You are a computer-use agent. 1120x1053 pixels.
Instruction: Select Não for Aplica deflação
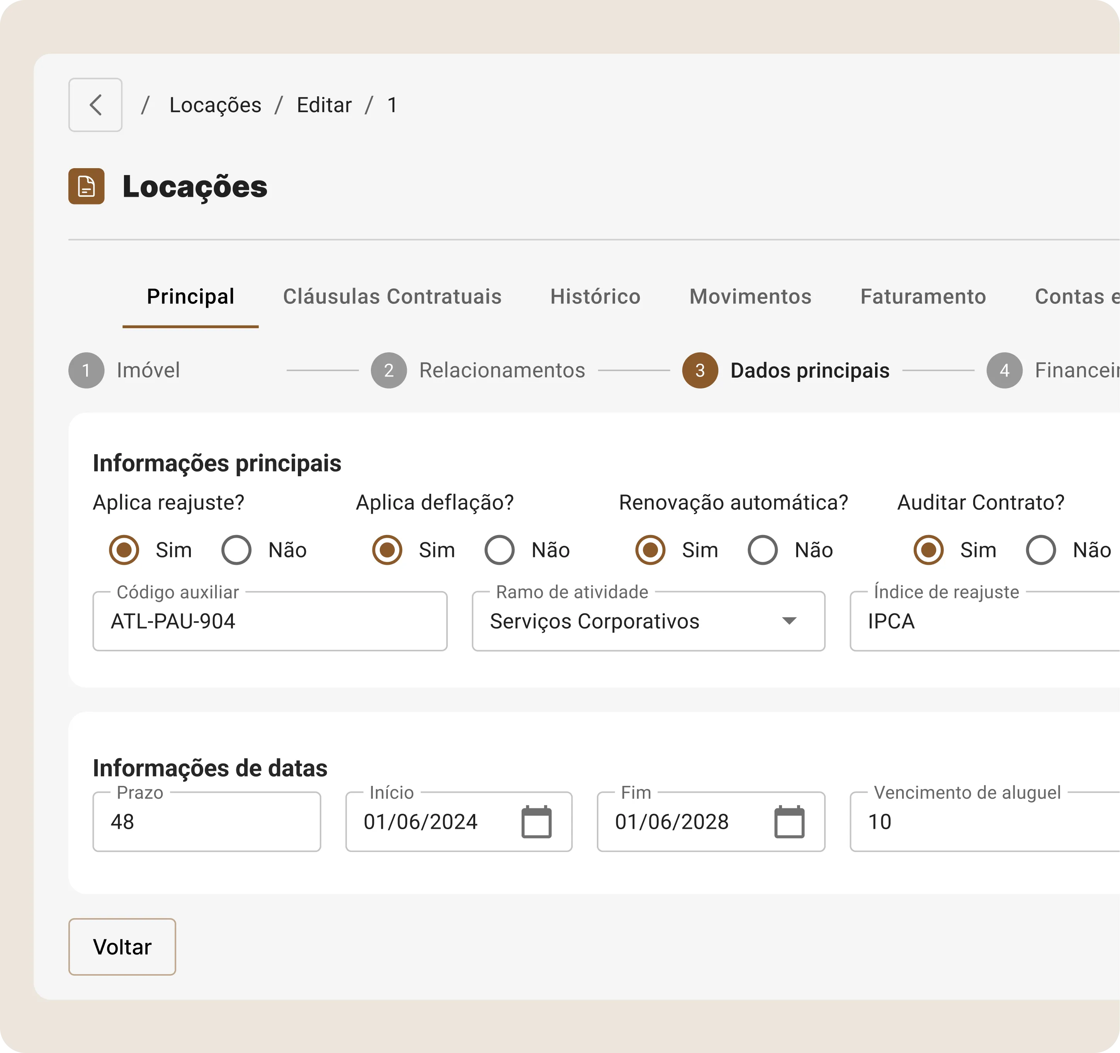(x=499, y=550)
